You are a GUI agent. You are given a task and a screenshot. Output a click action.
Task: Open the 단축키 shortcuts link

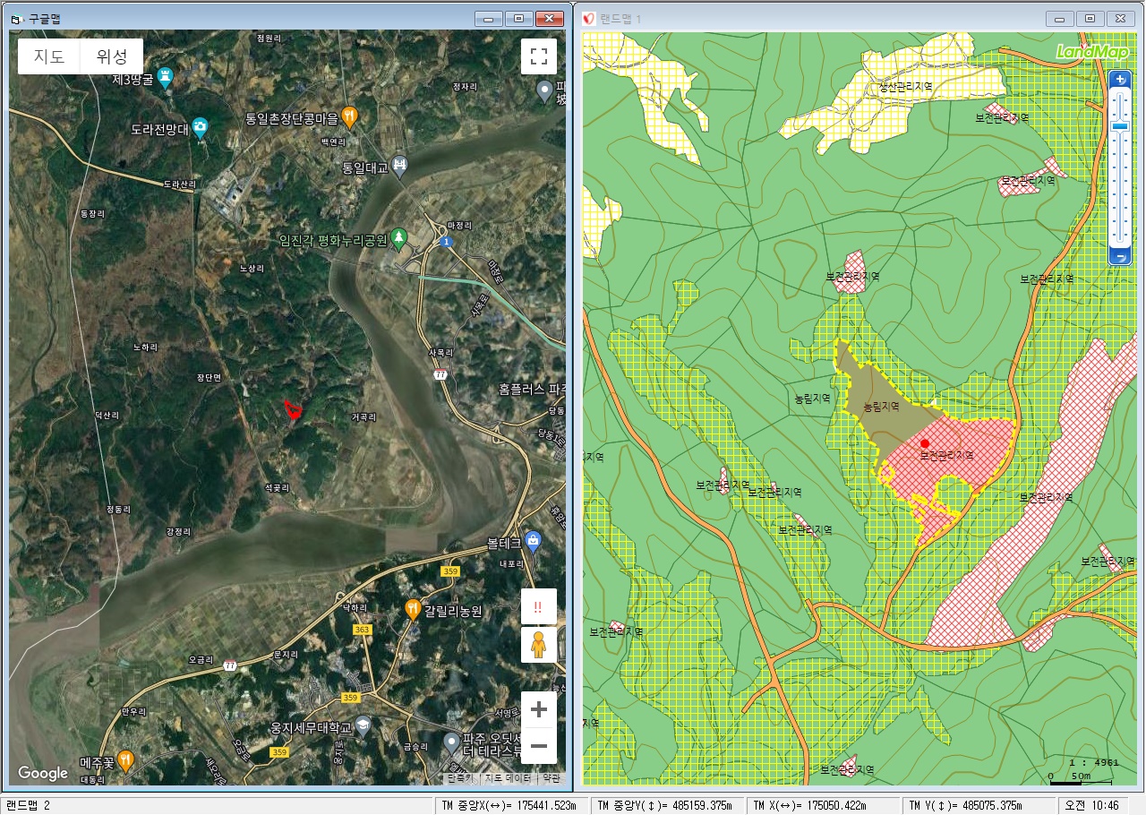(460, 778)
